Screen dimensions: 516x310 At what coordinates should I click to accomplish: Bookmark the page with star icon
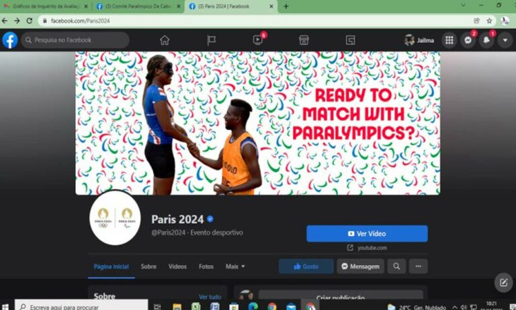(489, 21)
